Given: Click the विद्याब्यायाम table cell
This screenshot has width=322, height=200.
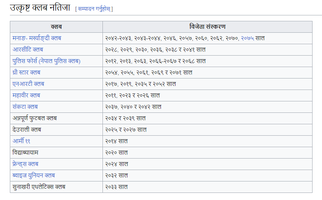Looking at the screenshot, I should (x=25, y=153).
